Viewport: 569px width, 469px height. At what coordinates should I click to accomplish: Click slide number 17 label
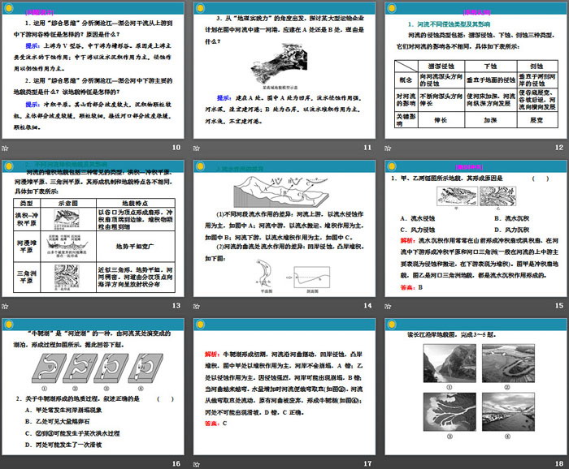click(367, 463)
